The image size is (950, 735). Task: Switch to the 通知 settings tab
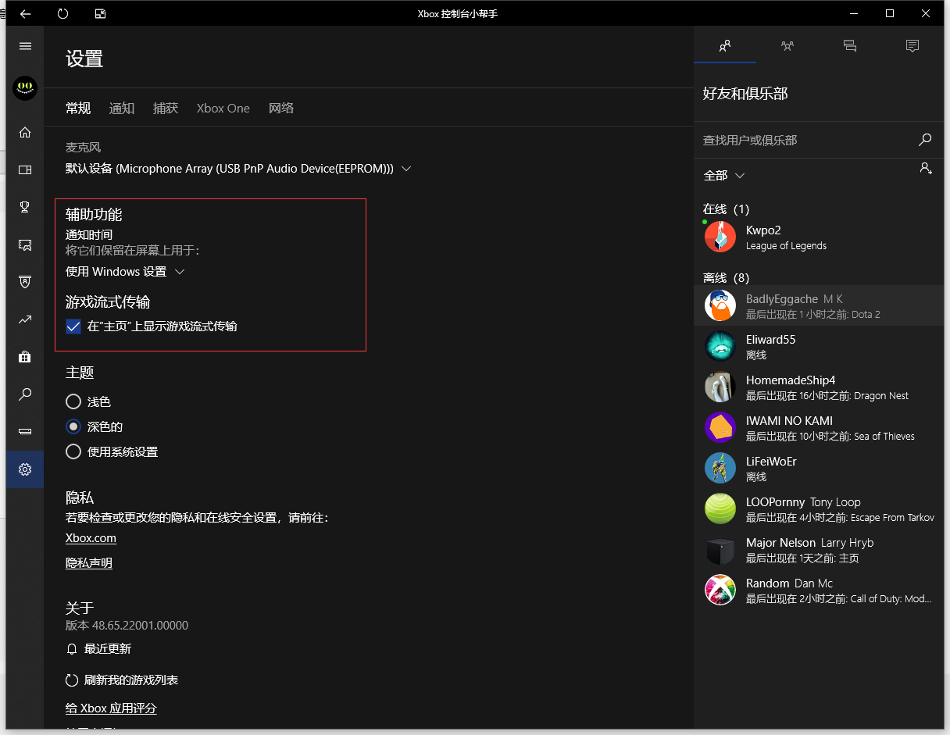(x=122, y=109)
